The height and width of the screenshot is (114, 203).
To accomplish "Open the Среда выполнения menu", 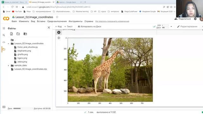I will pyautogui.click(x=57, y=21).
